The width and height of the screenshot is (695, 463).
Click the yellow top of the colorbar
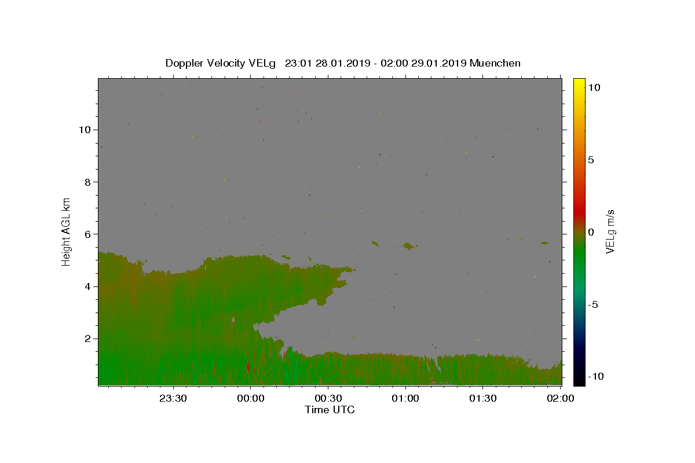tap(579, 84)
